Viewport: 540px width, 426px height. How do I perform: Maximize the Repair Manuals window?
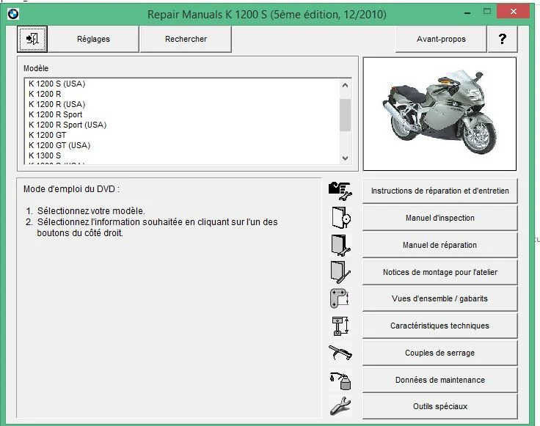(487, 12)
